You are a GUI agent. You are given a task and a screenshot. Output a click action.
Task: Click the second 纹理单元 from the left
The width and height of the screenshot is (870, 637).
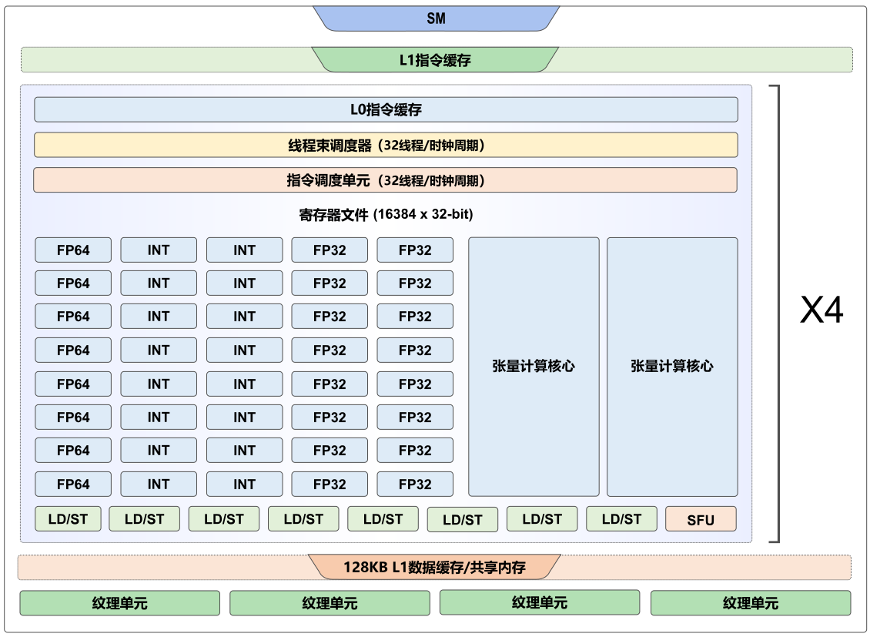(x=330, y=603)
